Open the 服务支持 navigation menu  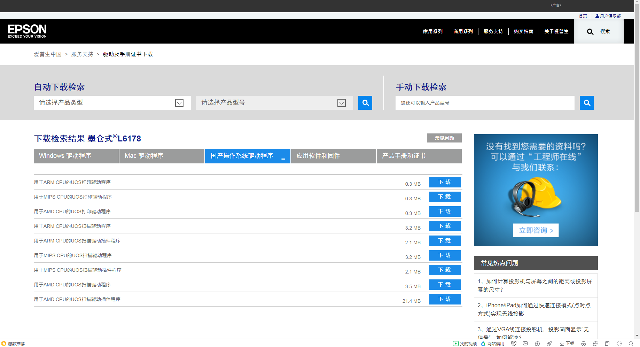(493, 31)
